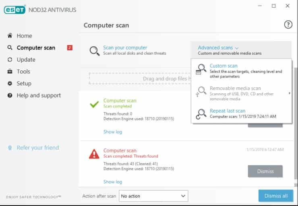Open the Tools section

[x=23, y=72]
